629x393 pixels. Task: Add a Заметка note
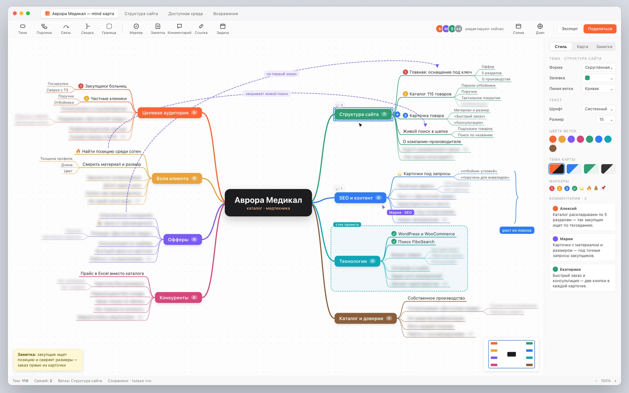pos(158,29)
